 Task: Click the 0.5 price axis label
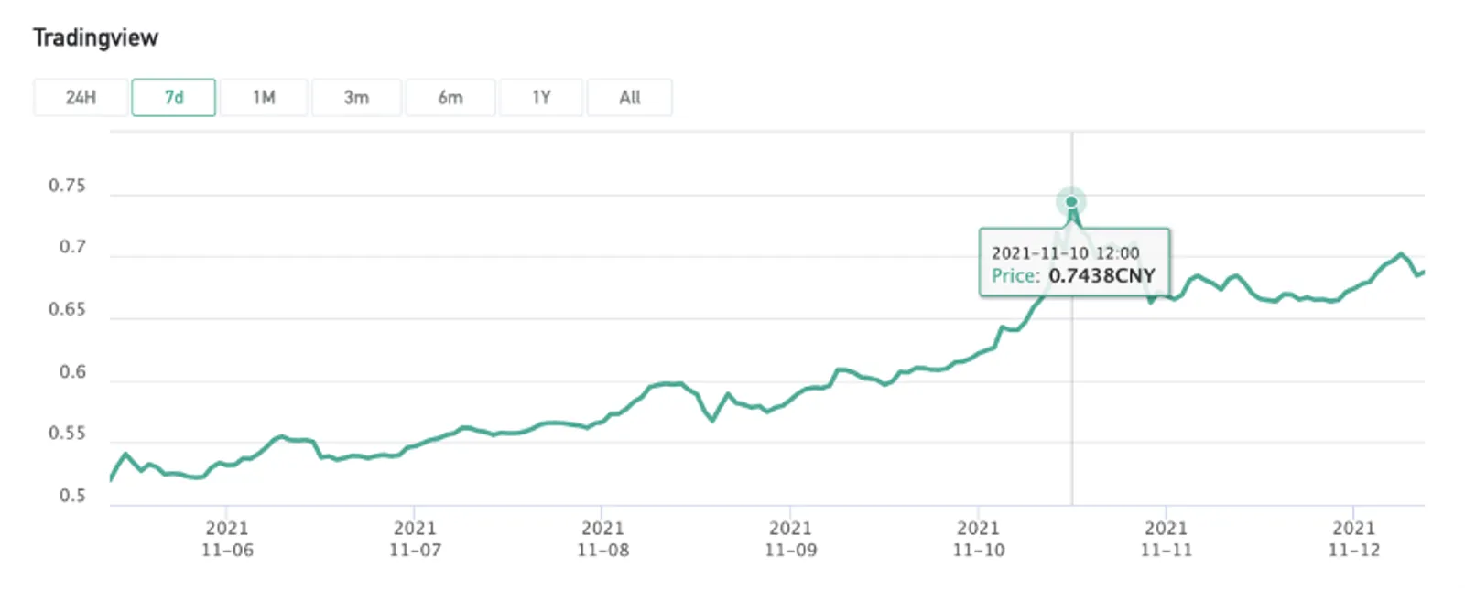tap(72, 496)
